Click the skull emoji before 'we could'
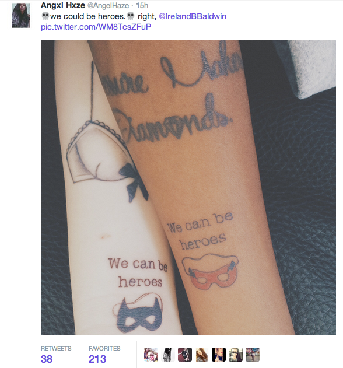This screenshot has width=343, height=368. [x=45, y=16]
